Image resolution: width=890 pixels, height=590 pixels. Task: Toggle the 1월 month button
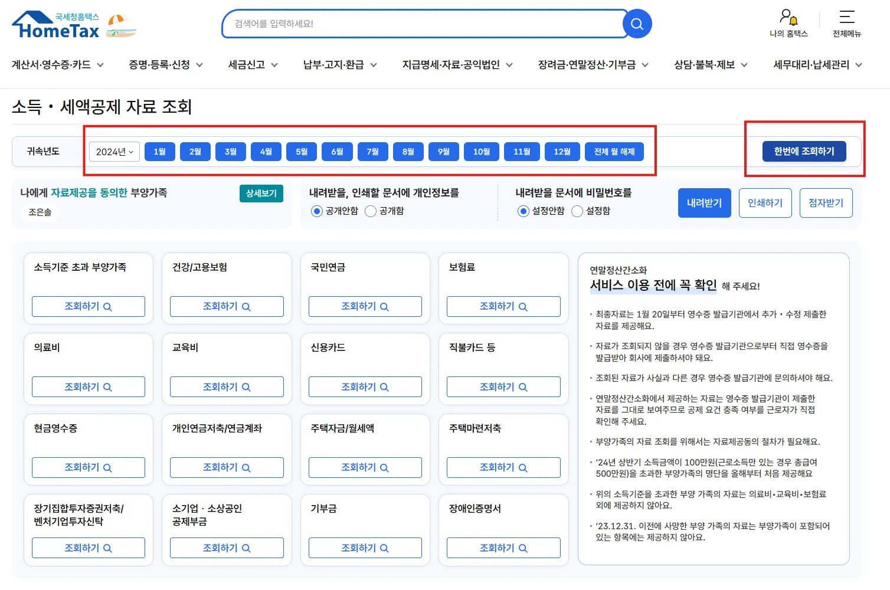pyautogui.click(x=159, y=152)
